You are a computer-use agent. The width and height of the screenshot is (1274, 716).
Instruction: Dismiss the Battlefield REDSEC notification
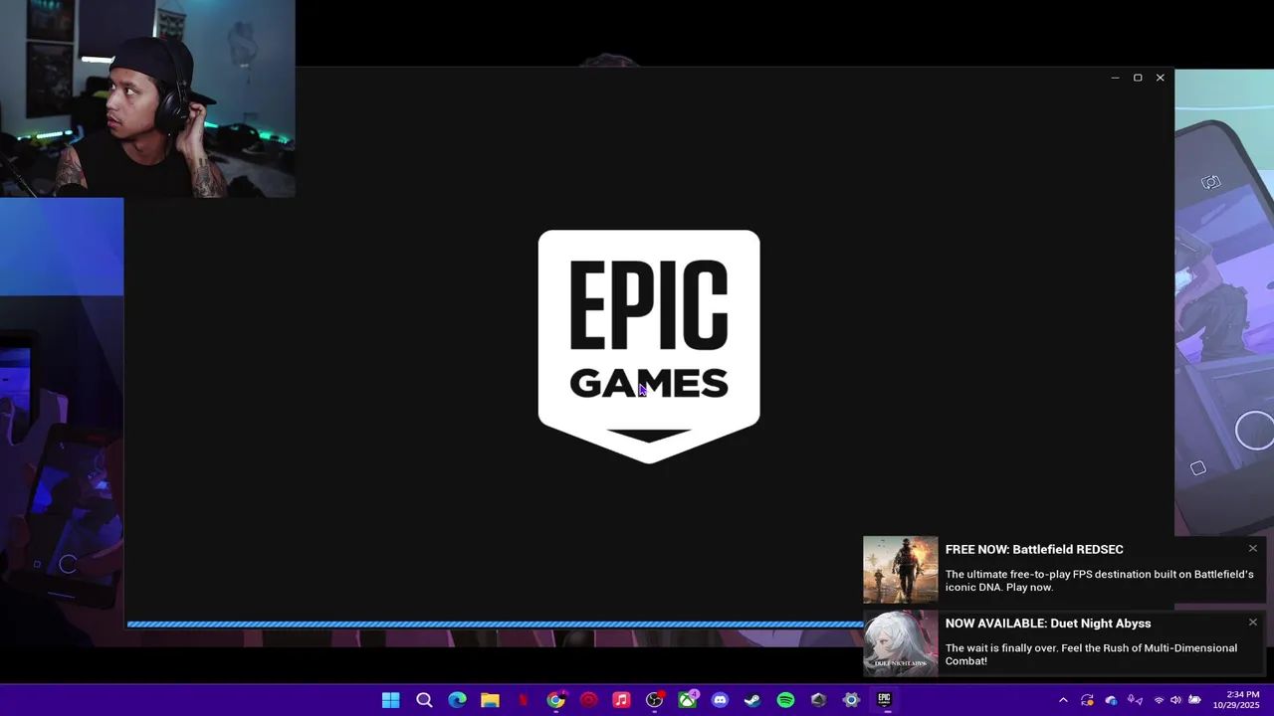tap(1253, 549)
